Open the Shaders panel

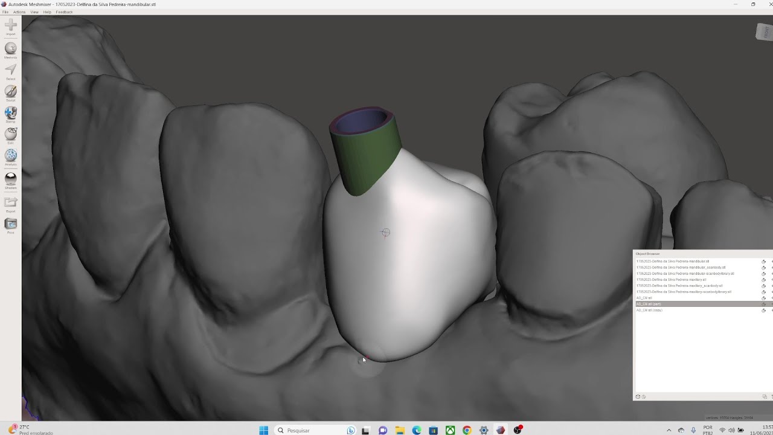click(11, 180)
